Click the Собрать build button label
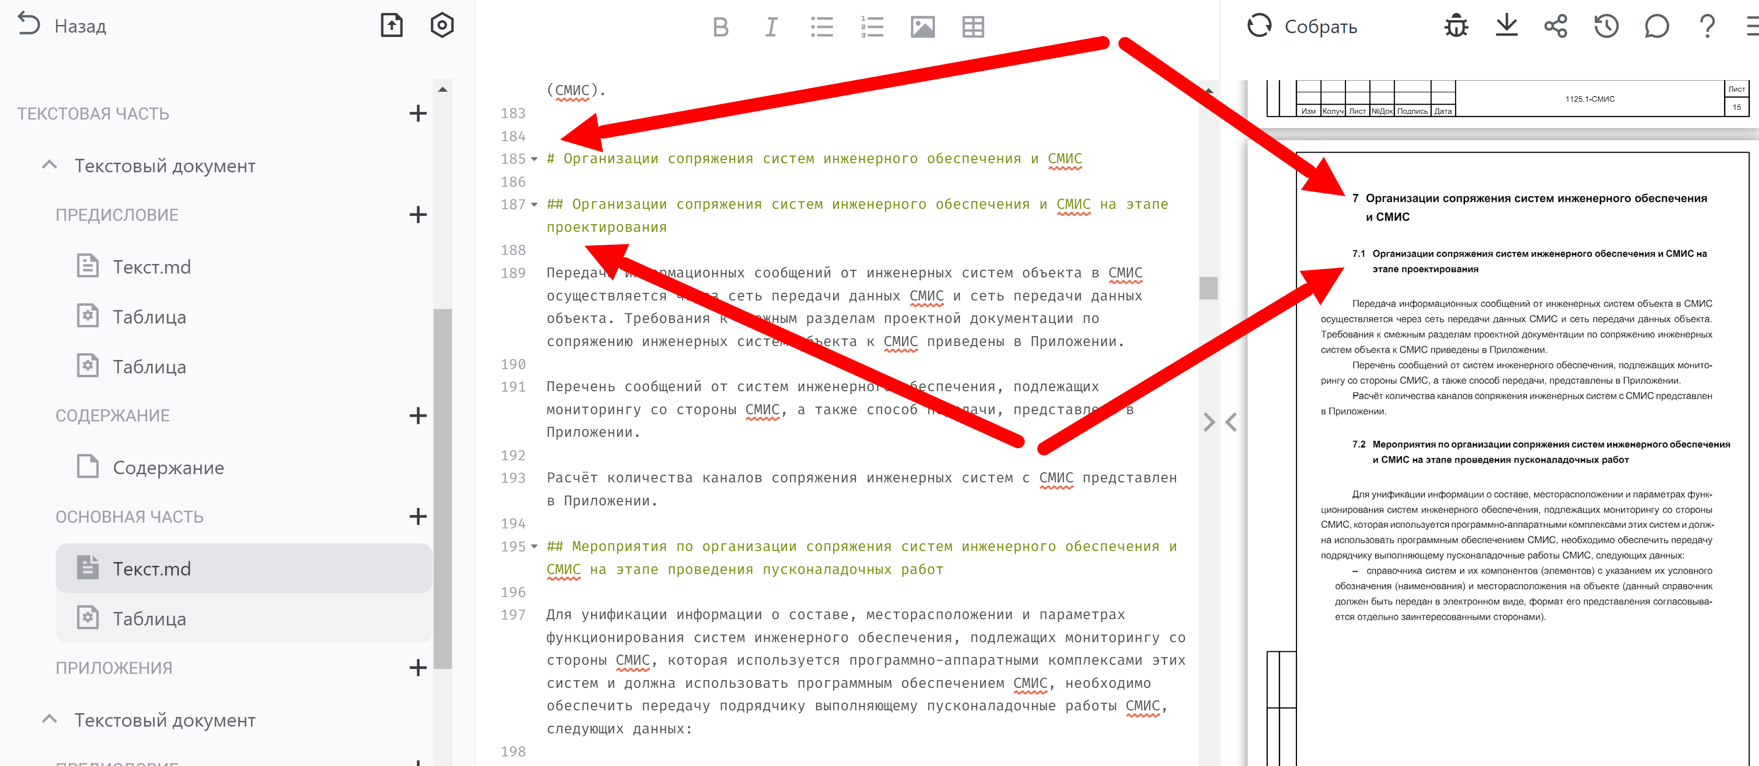 tap(1321, 26)
